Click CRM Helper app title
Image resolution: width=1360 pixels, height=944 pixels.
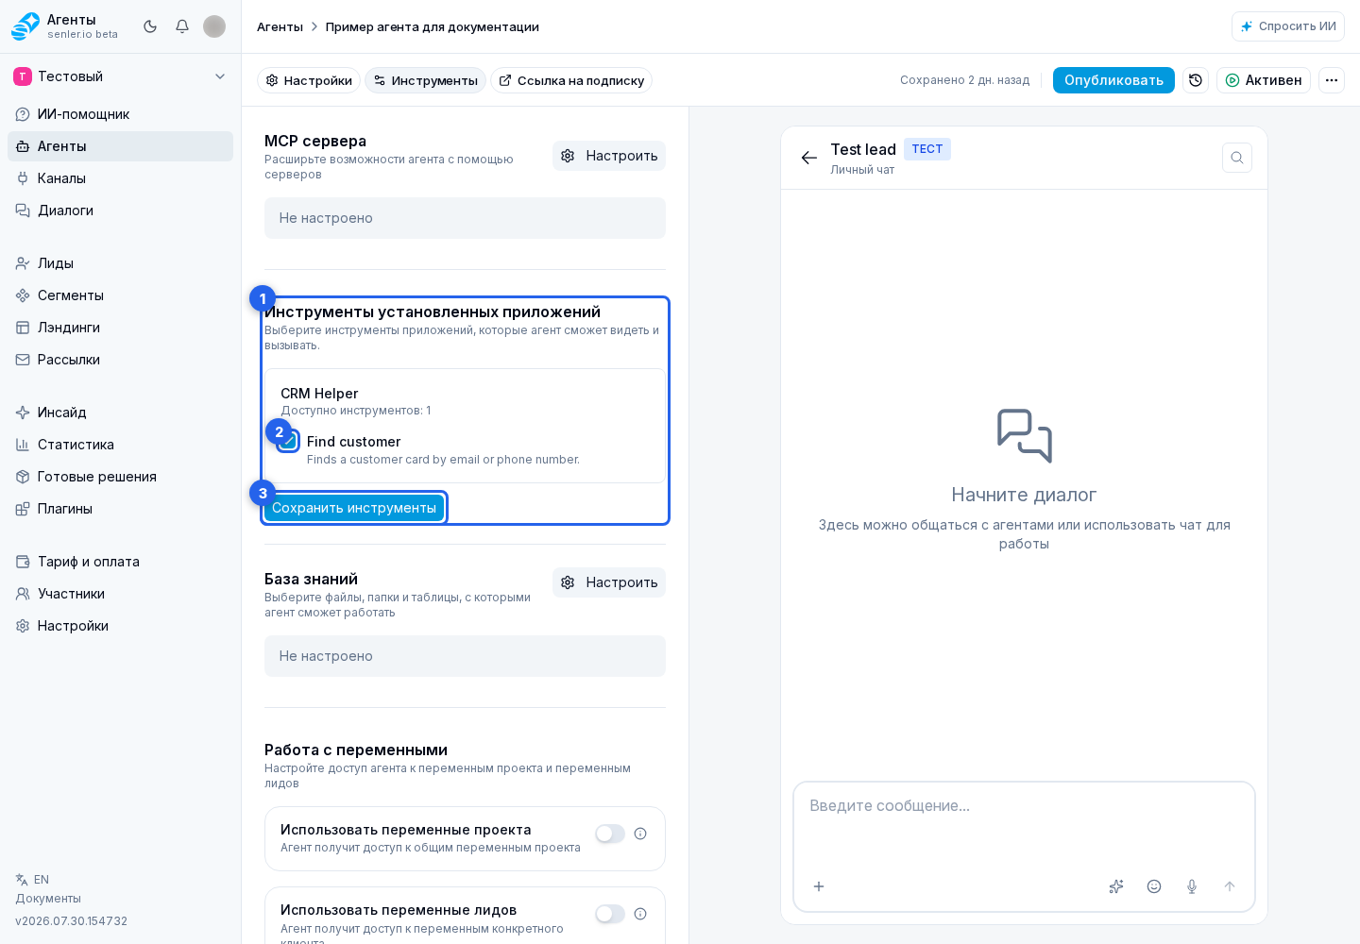pos(319,394)
